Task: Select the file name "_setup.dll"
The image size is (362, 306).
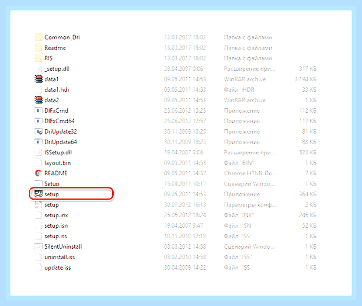Action: (57, 69)
